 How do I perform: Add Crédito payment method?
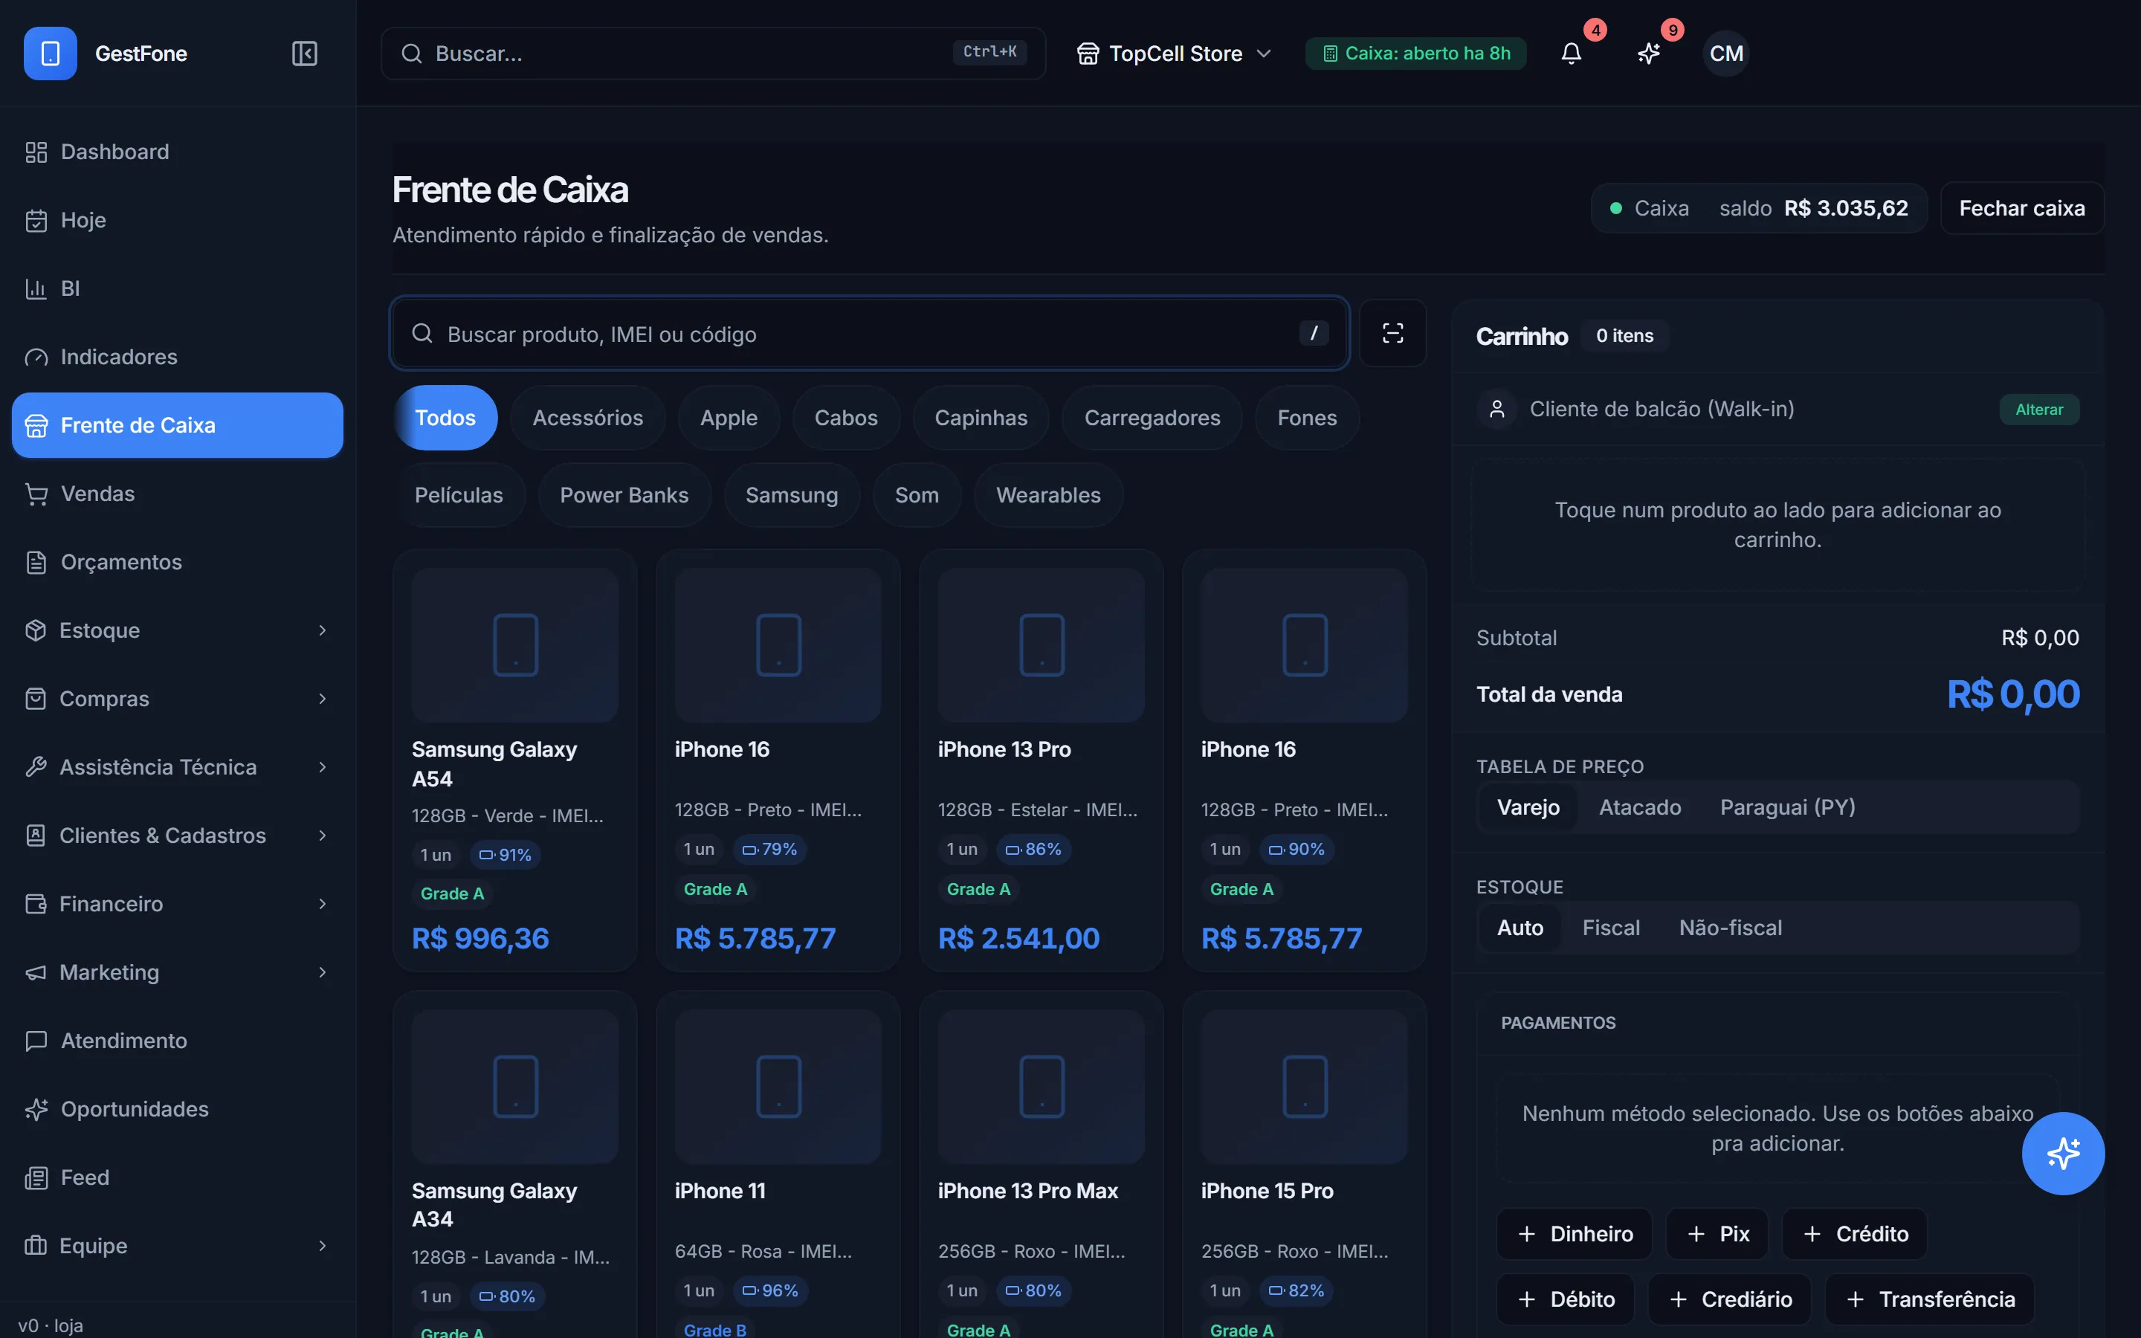pos(1854,1234)
